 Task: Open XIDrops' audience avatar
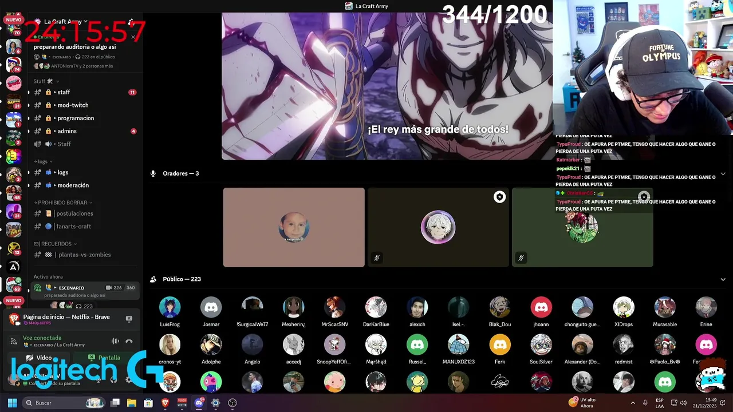[623, 307]
